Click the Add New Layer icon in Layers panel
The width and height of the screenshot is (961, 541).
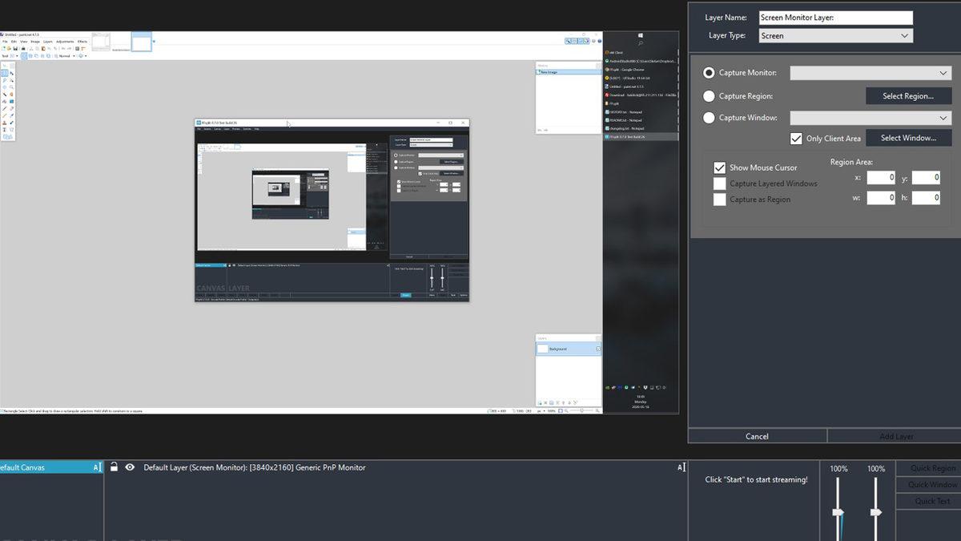point(540,402)
